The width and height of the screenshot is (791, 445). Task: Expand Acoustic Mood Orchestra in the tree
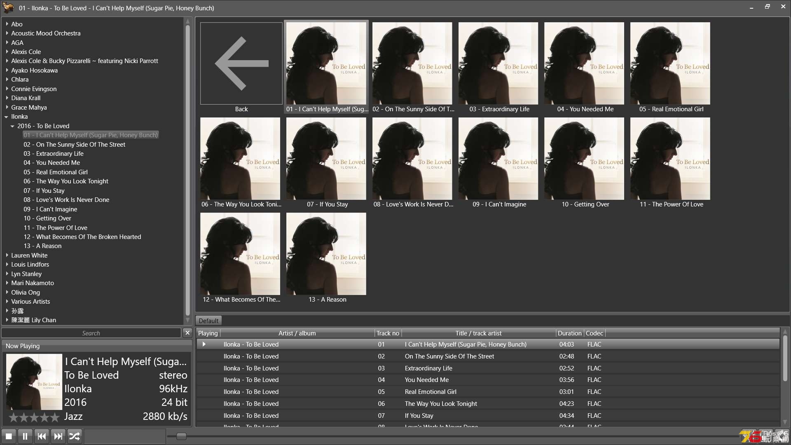(7, 33)
